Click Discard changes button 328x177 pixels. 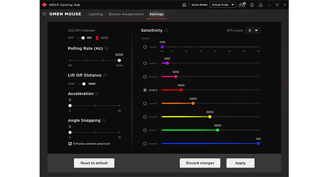(x=200, y=163)
